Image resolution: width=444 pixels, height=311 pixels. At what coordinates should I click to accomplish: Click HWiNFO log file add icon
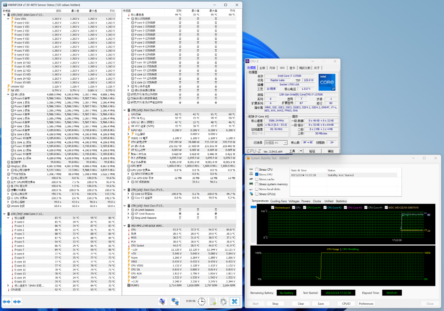(x=213, y=302)
